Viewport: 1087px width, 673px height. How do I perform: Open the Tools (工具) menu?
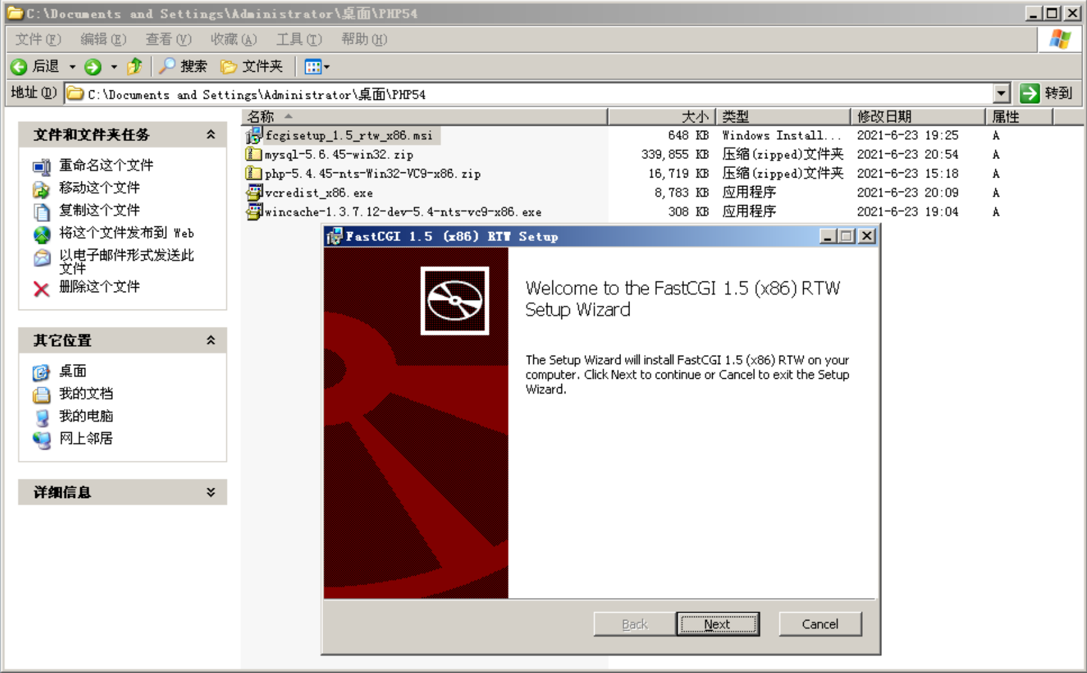(299, 39)
